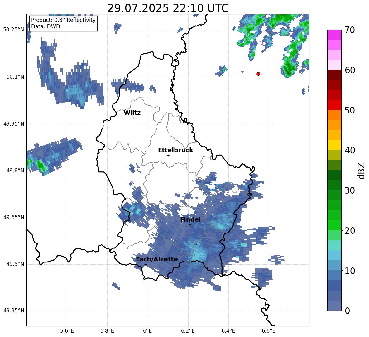The image size is (369, 337).
Task: Pick the bright green swatch at 20 dBZ
Action: [x=334, y=225]
